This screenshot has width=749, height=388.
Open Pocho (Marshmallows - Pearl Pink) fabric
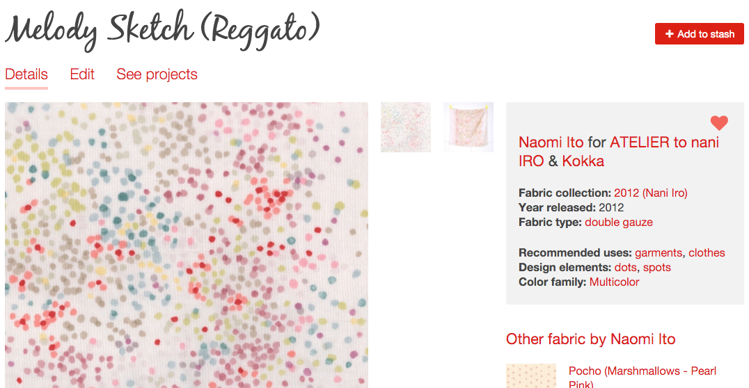(642, 377)
